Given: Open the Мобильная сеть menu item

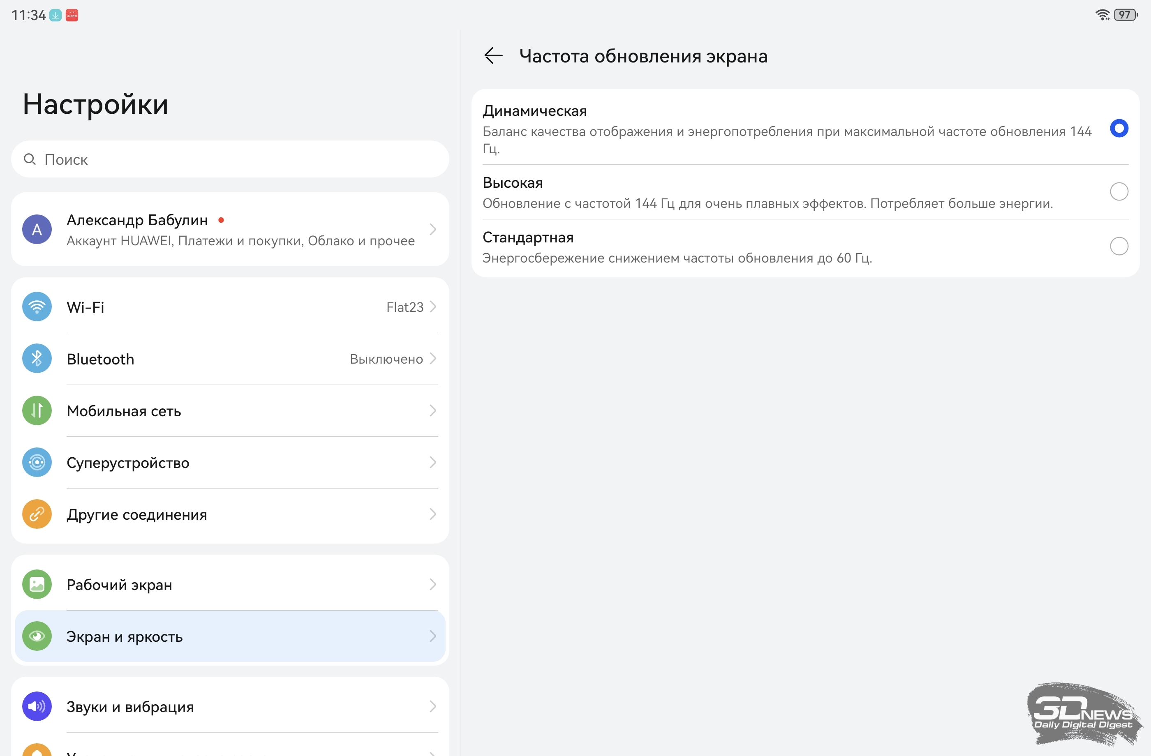Looking at the screenshot, I should pos(124,411).
